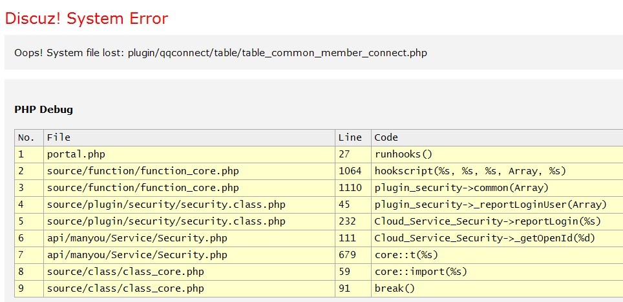Click the File column header
The height and width of the screenshot is (302, 623).
click(x=189, y=137)
